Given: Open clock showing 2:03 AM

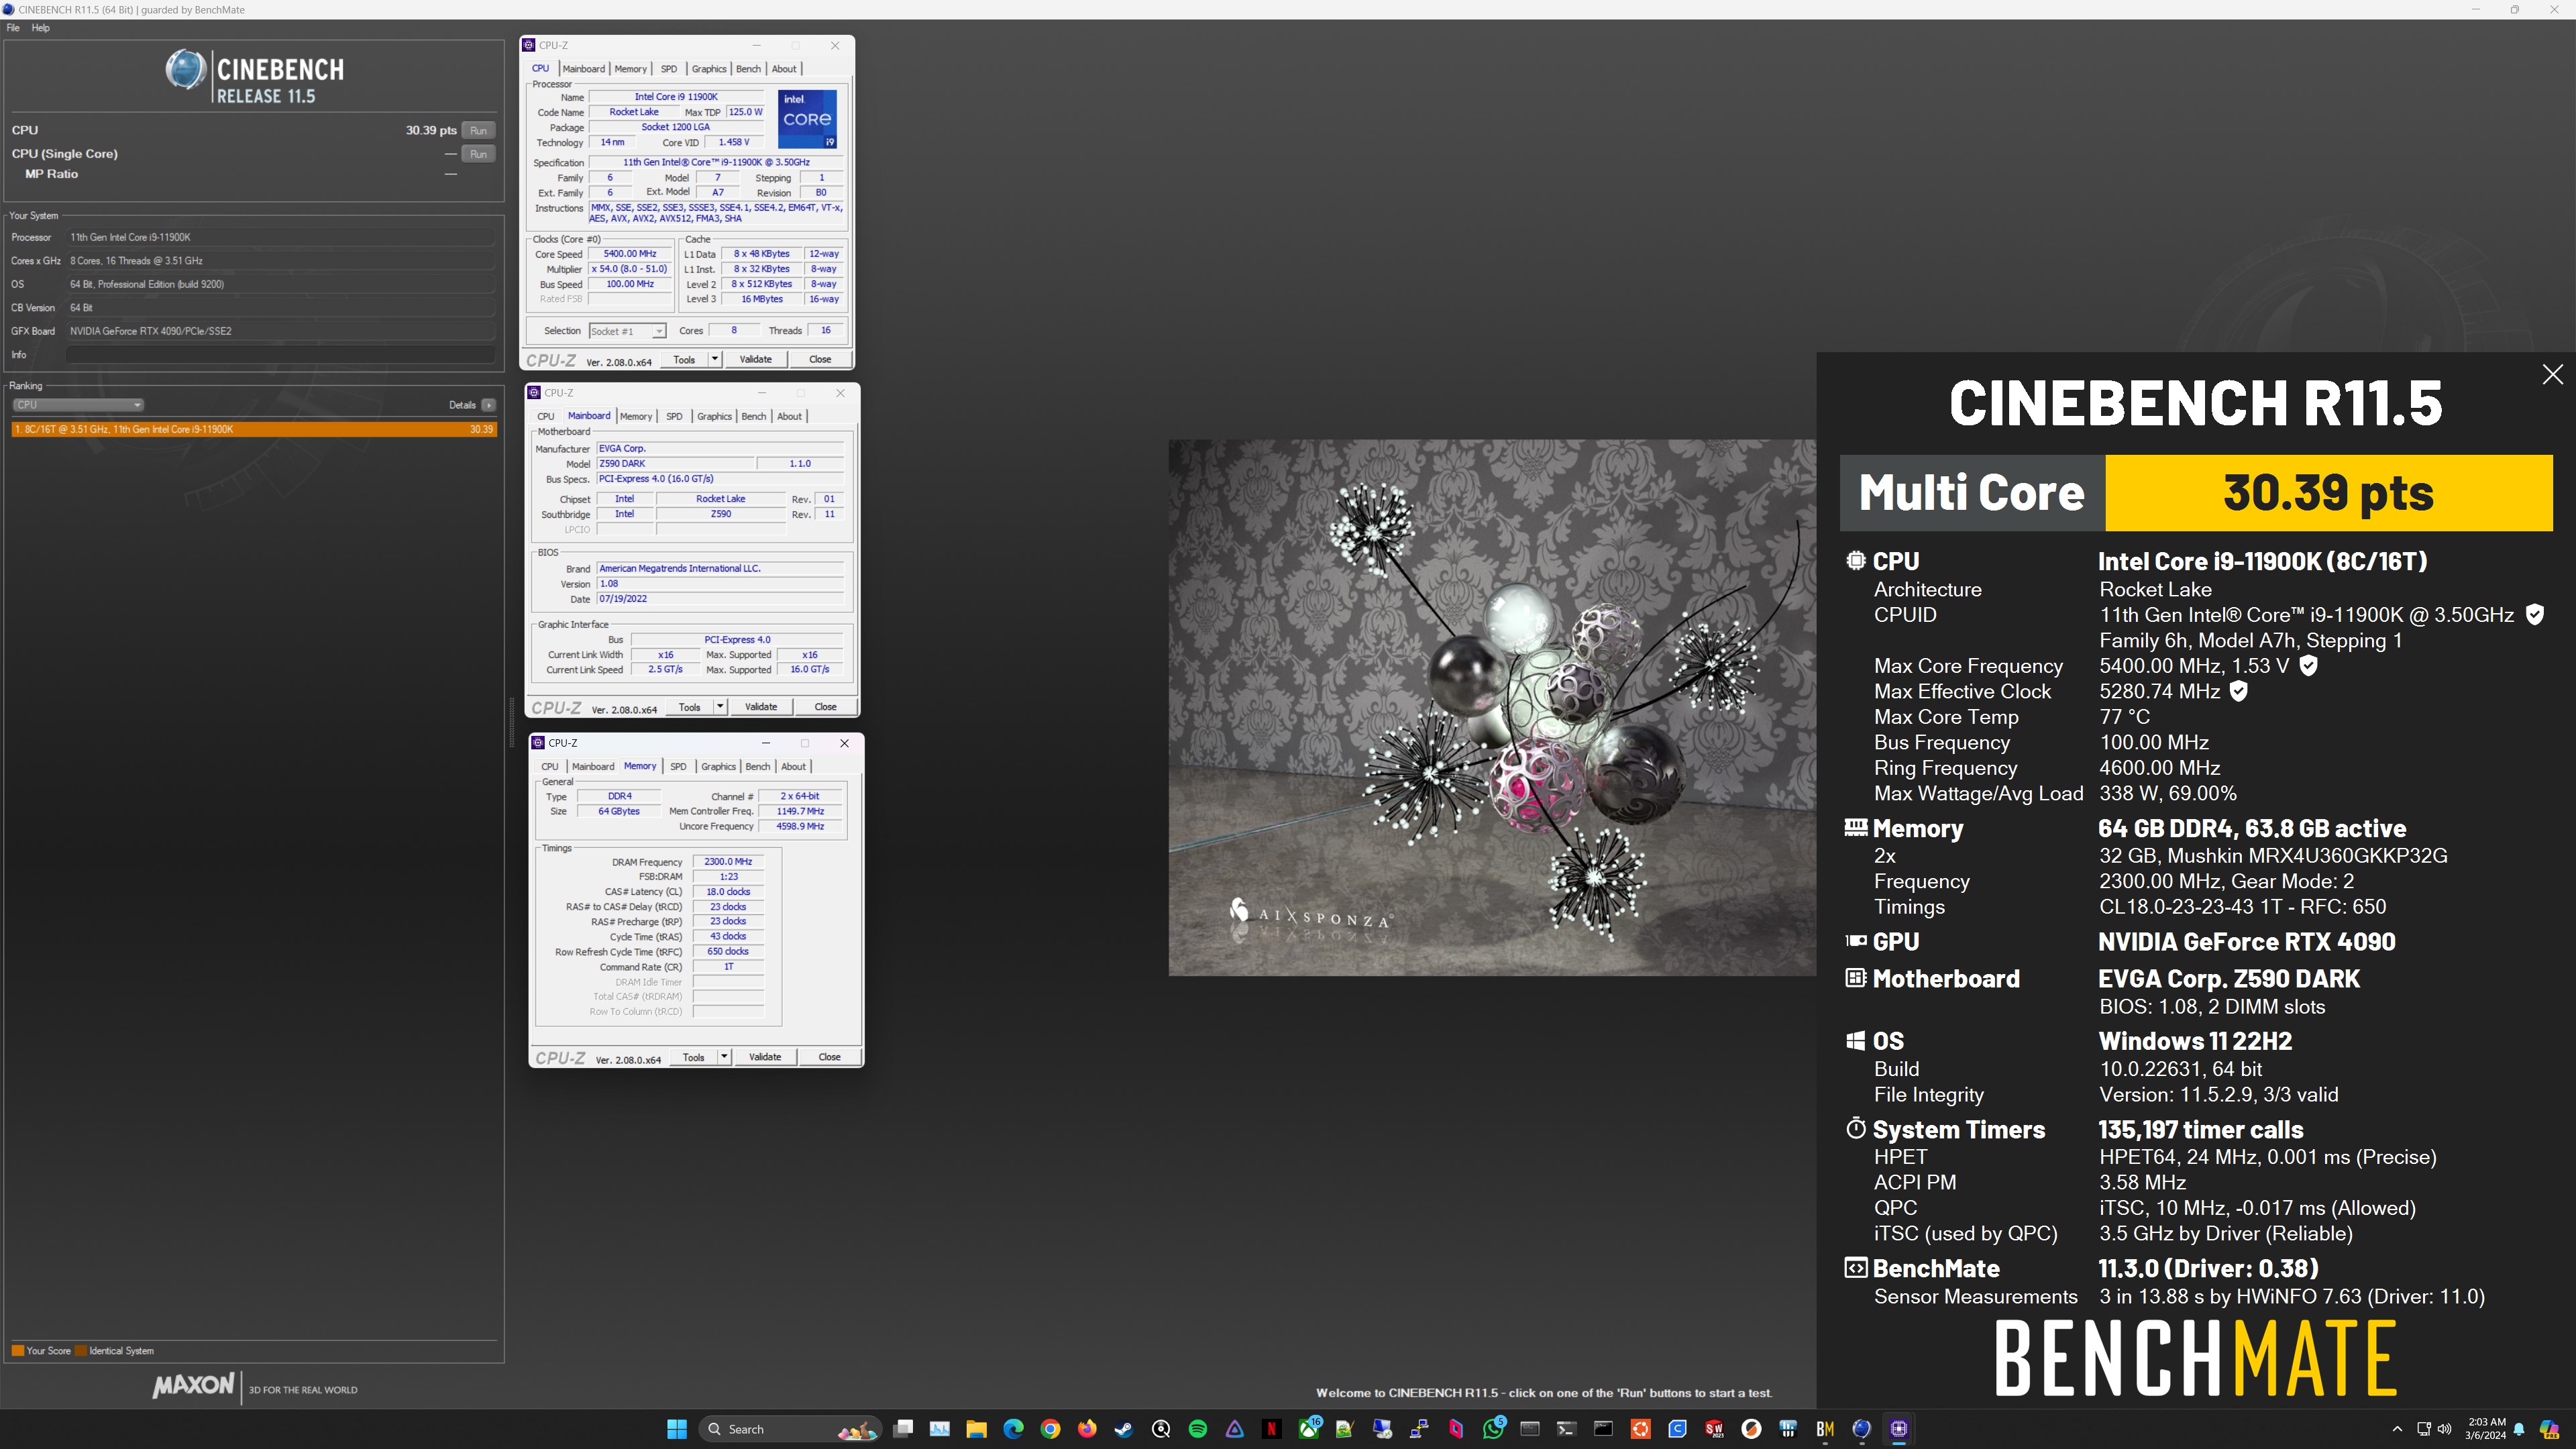Looking at the screenshot, I should coord(2486,1429).
